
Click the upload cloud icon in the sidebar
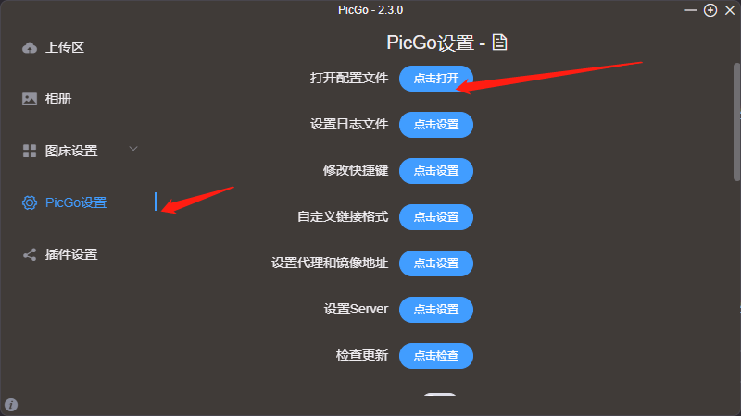pos(30,48)
